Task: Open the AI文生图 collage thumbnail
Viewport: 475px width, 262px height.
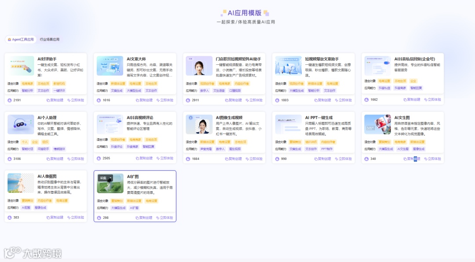Action: coord(377,124)
